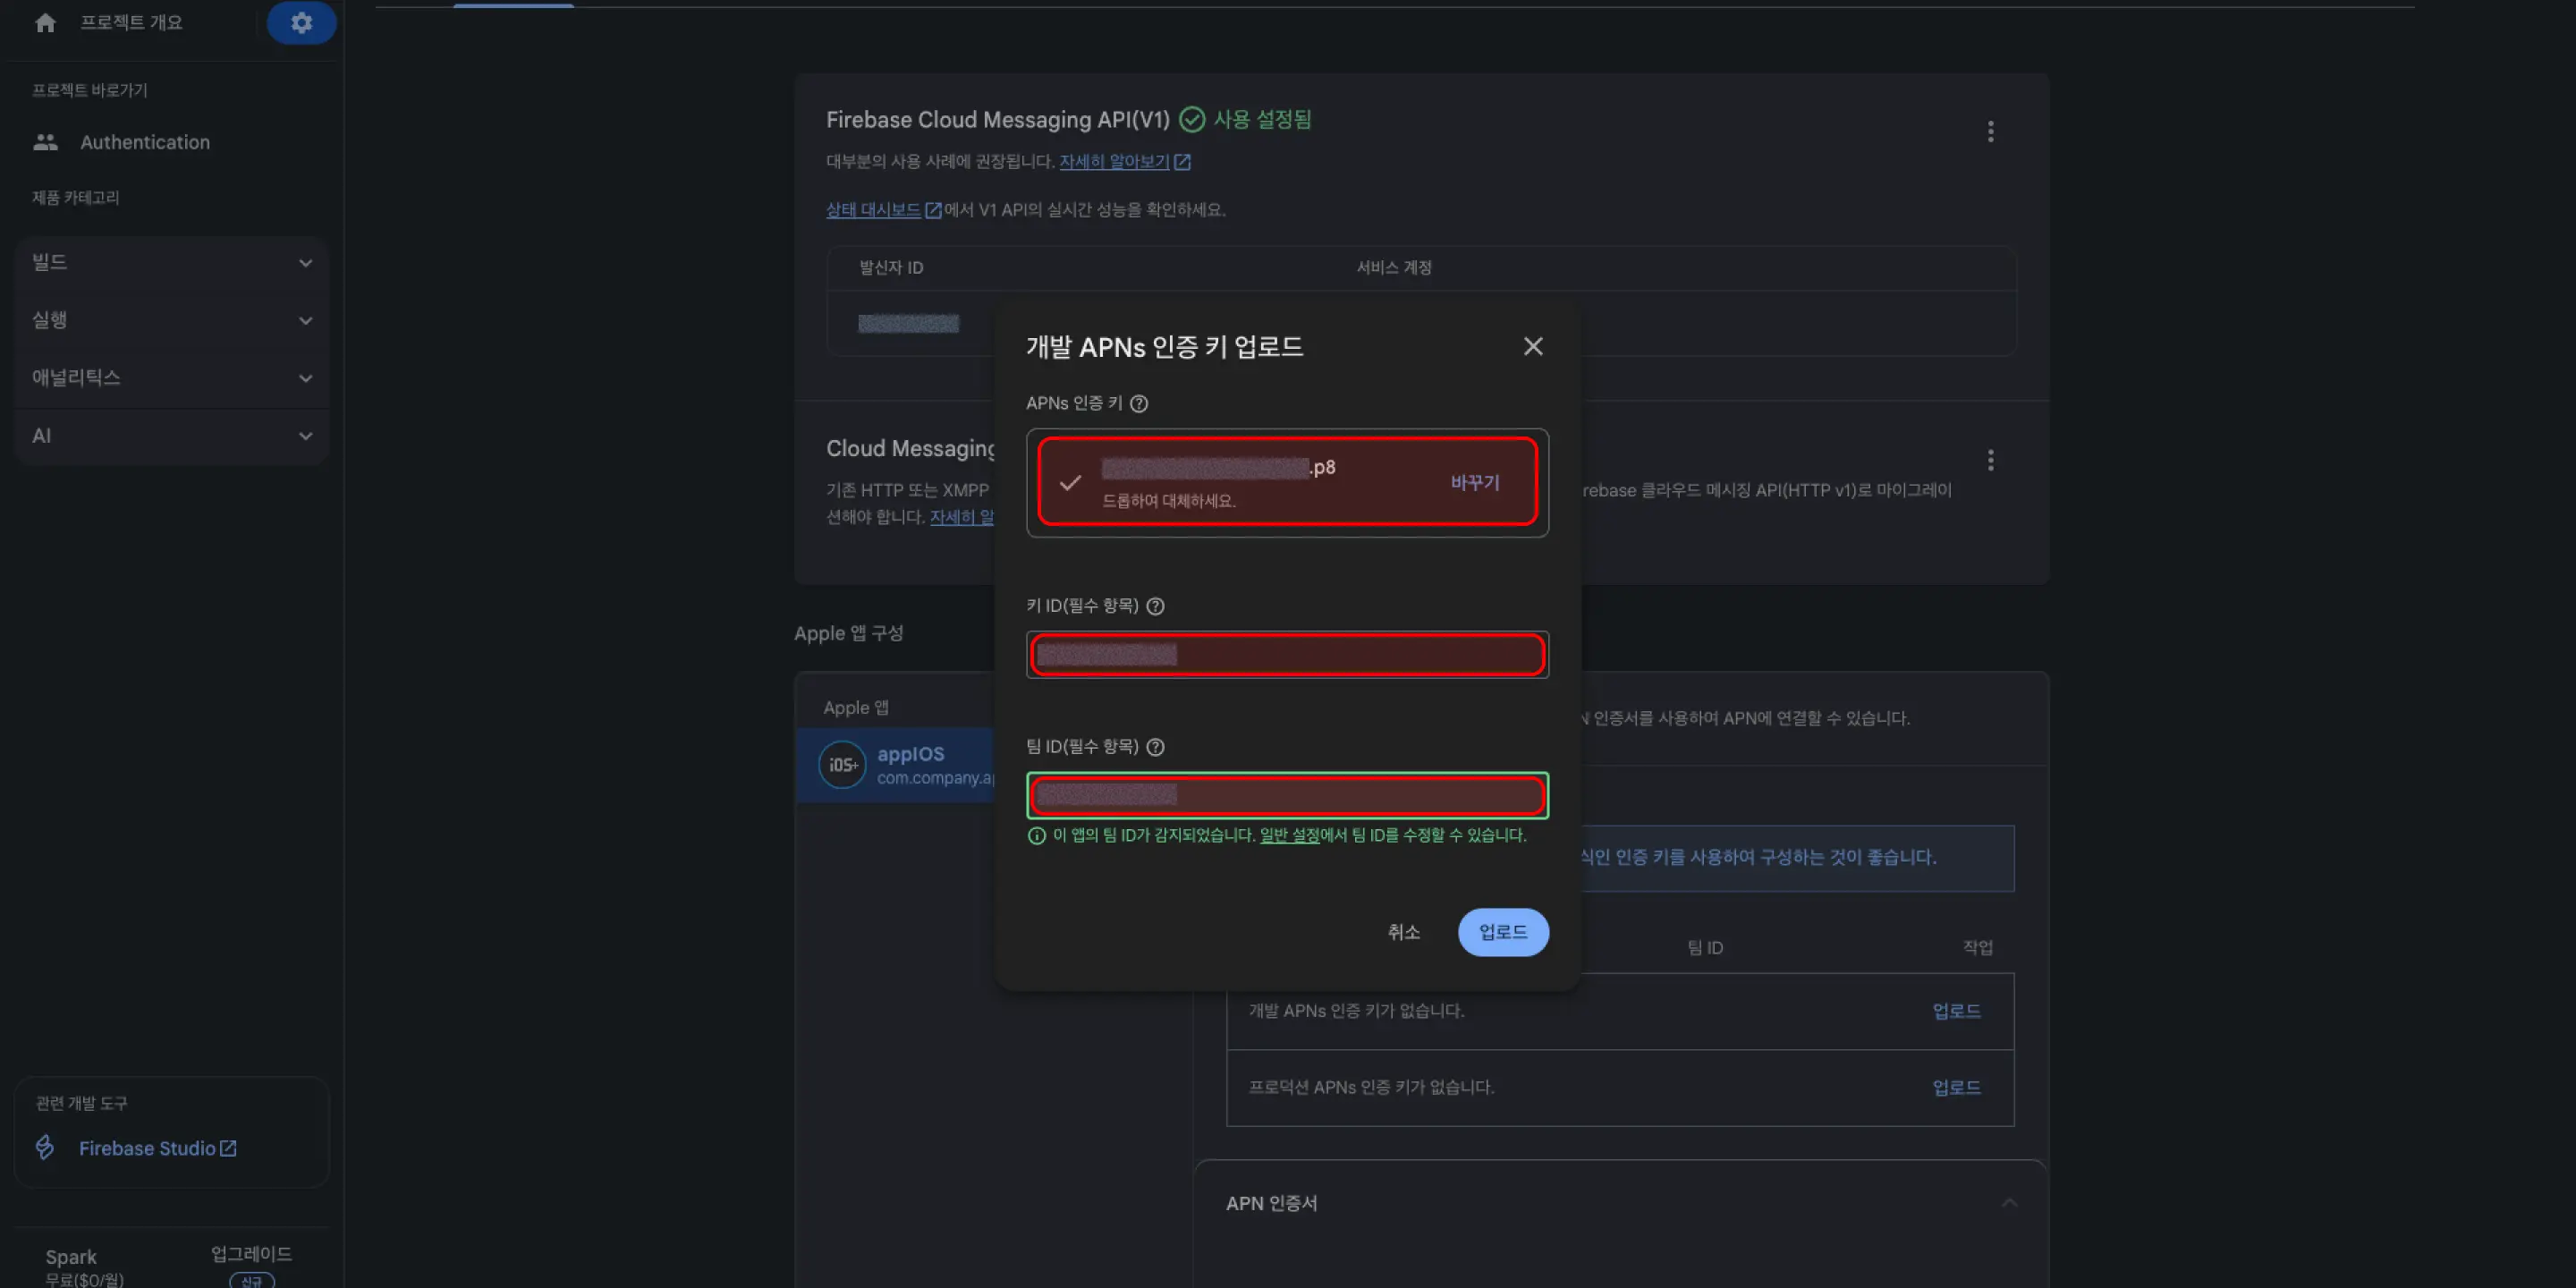
Task: Open 프로젝트 개요 page
Action: [x=131, y=22]
